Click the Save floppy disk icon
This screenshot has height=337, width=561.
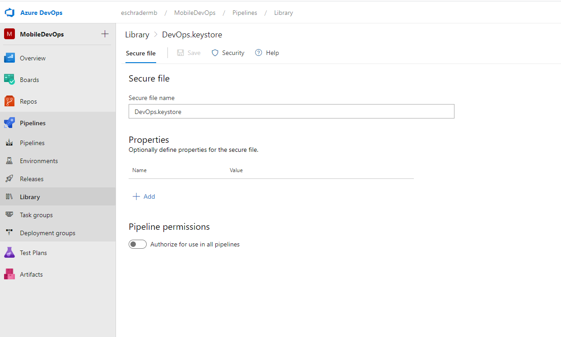181,53
